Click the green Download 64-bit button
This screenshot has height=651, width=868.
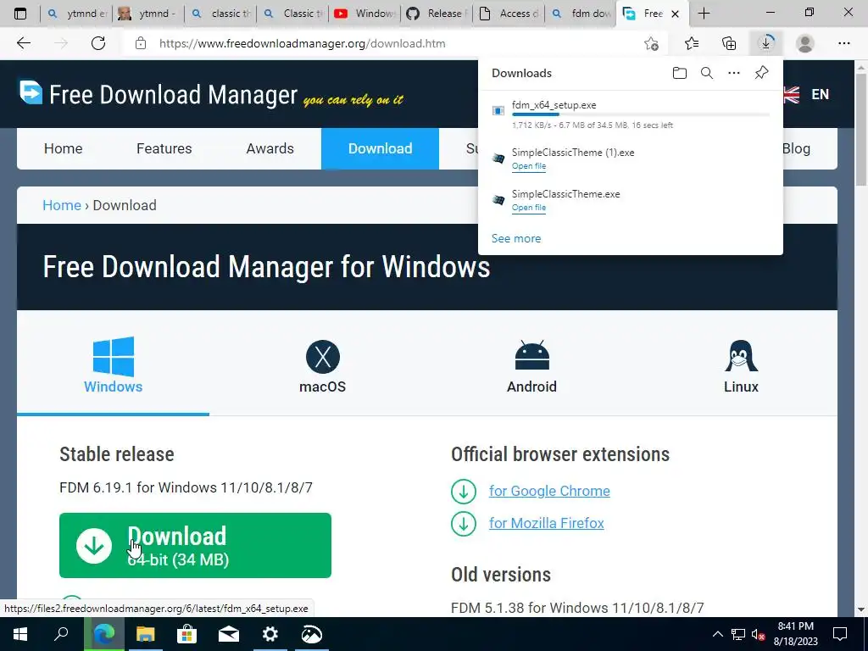click(x=196, y=545)
